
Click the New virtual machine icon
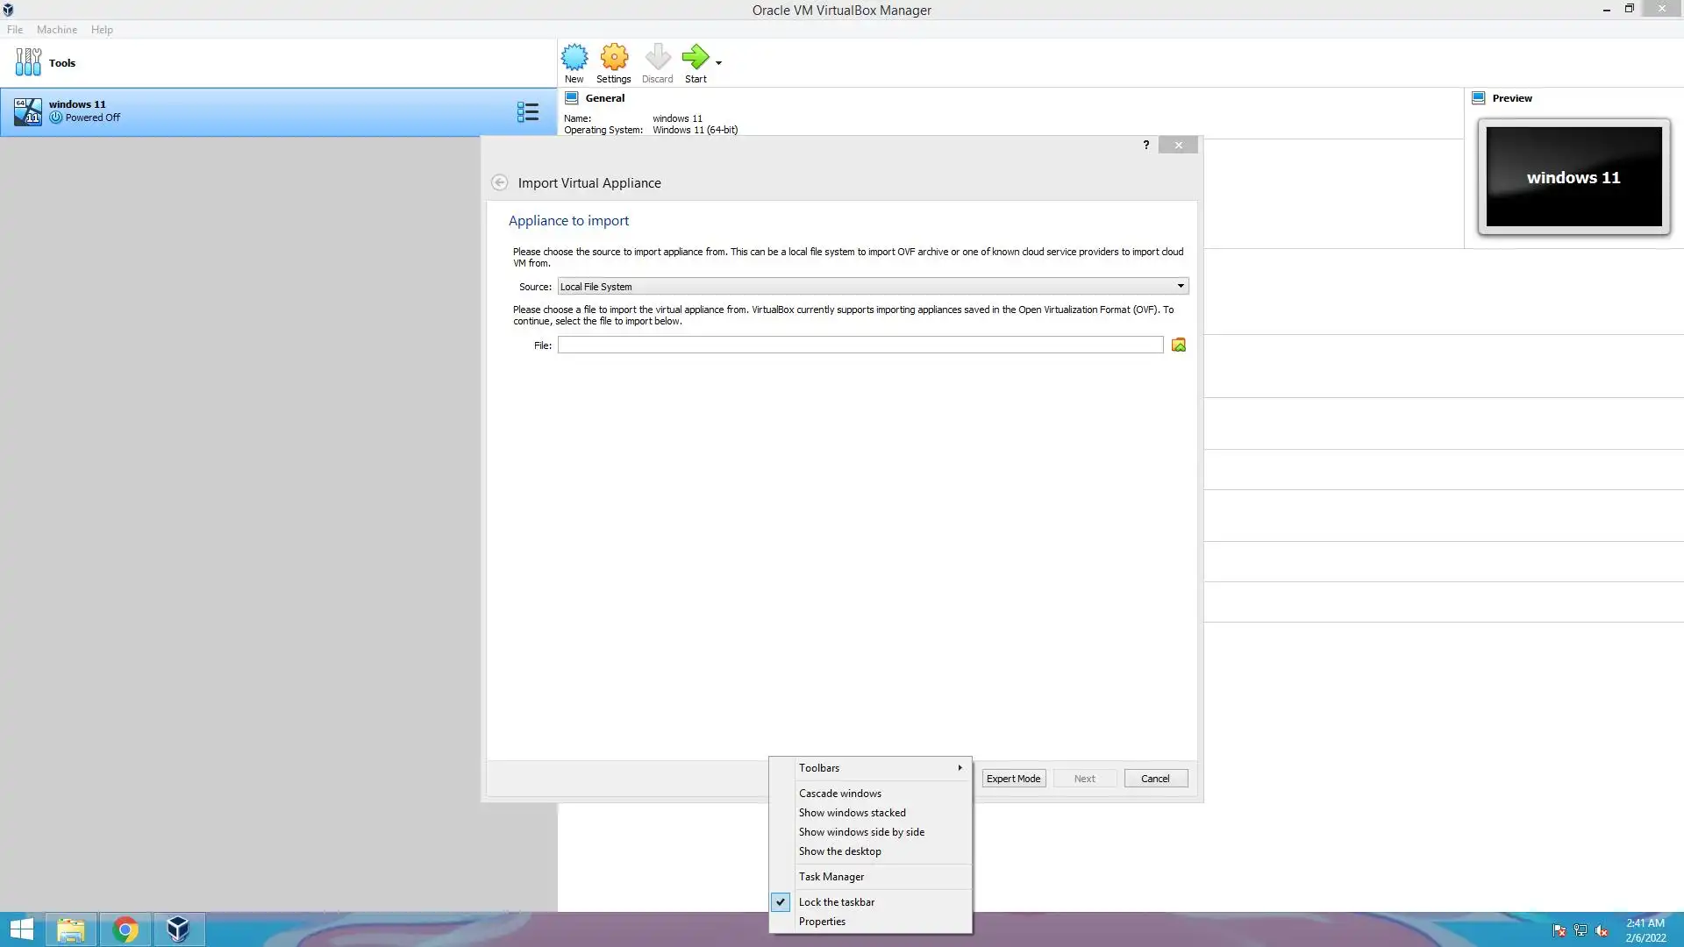point(574,62)
